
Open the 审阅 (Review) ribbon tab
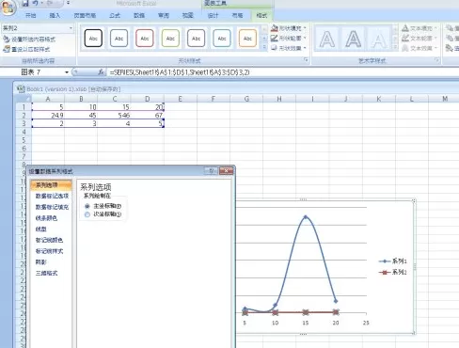point(164,15)
